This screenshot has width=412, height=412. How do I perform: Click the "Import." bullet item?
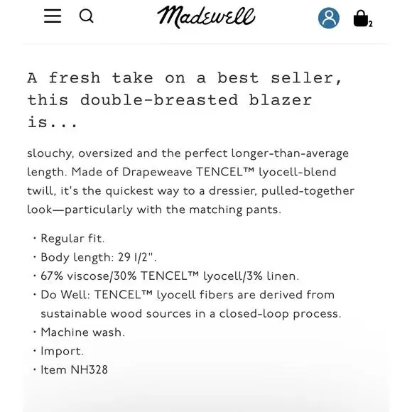point(62,352)
